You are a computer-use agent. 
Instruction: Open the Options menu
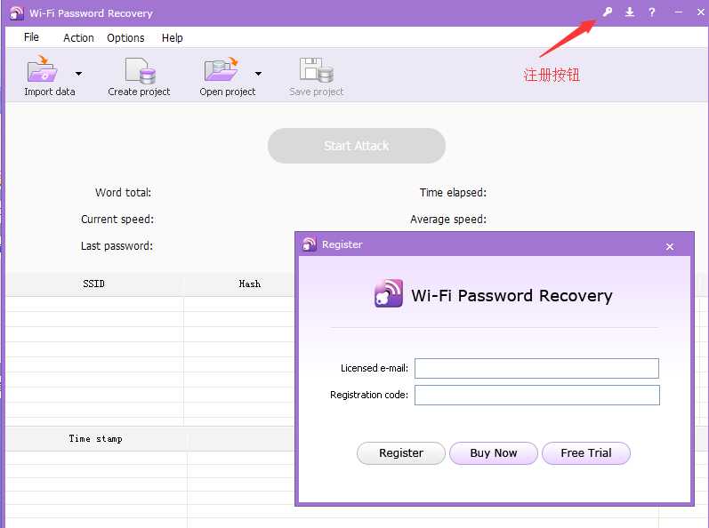[x=125, y=38]
